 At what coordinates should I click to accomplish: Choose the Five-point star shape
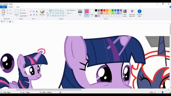pyautogui.click(x=53, y=15)
